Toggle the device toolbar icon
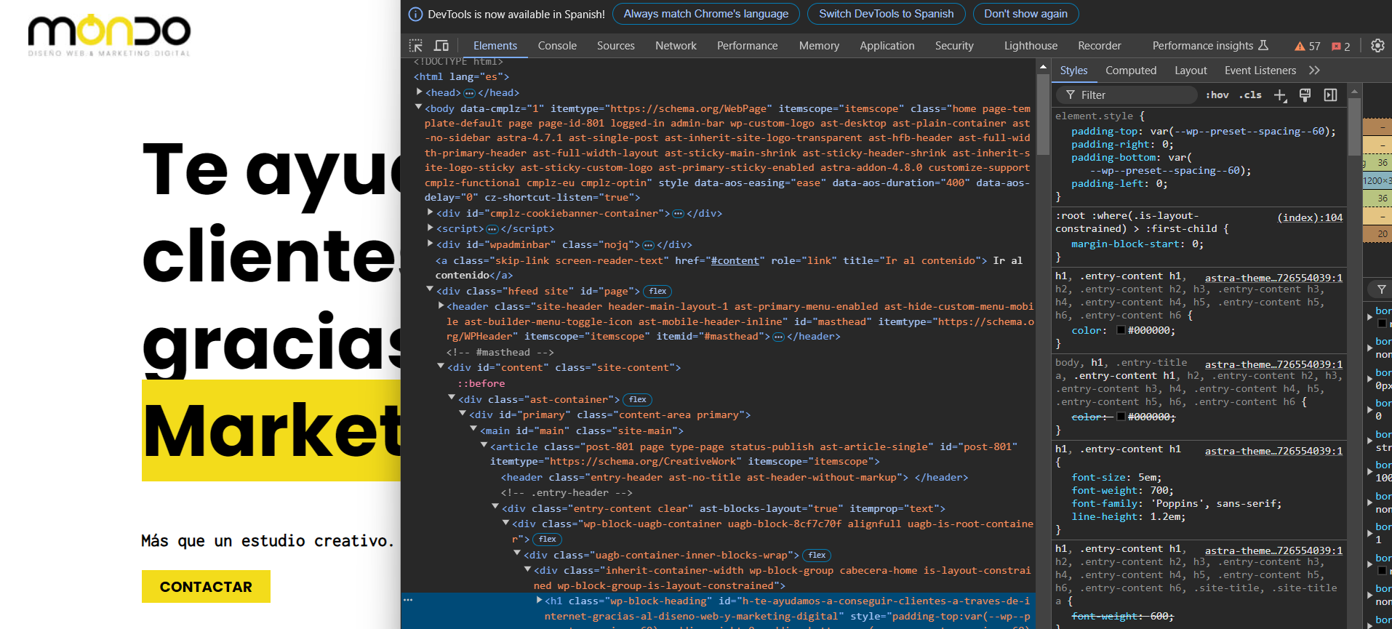 click(x=441, y=45)
